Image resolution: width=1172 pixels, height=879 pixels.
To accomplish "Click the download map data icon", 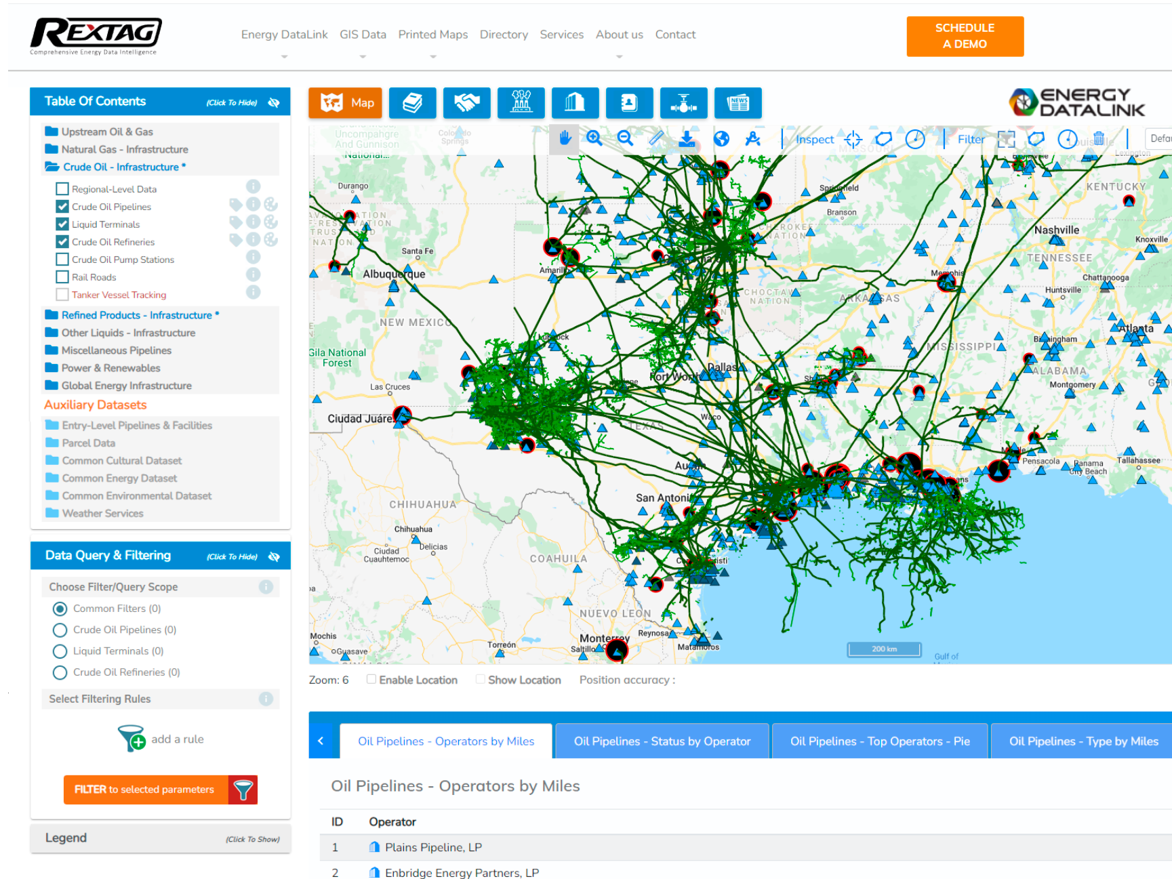I will pyautogui.click(x=687, y=139).
